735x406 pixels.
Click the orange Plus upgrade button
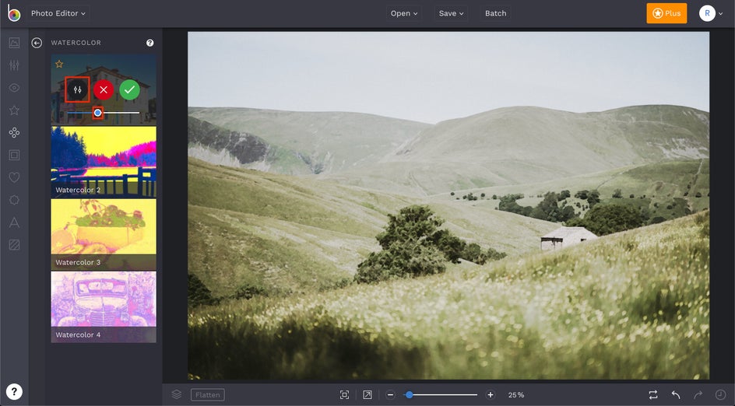(x=666, y=13)
